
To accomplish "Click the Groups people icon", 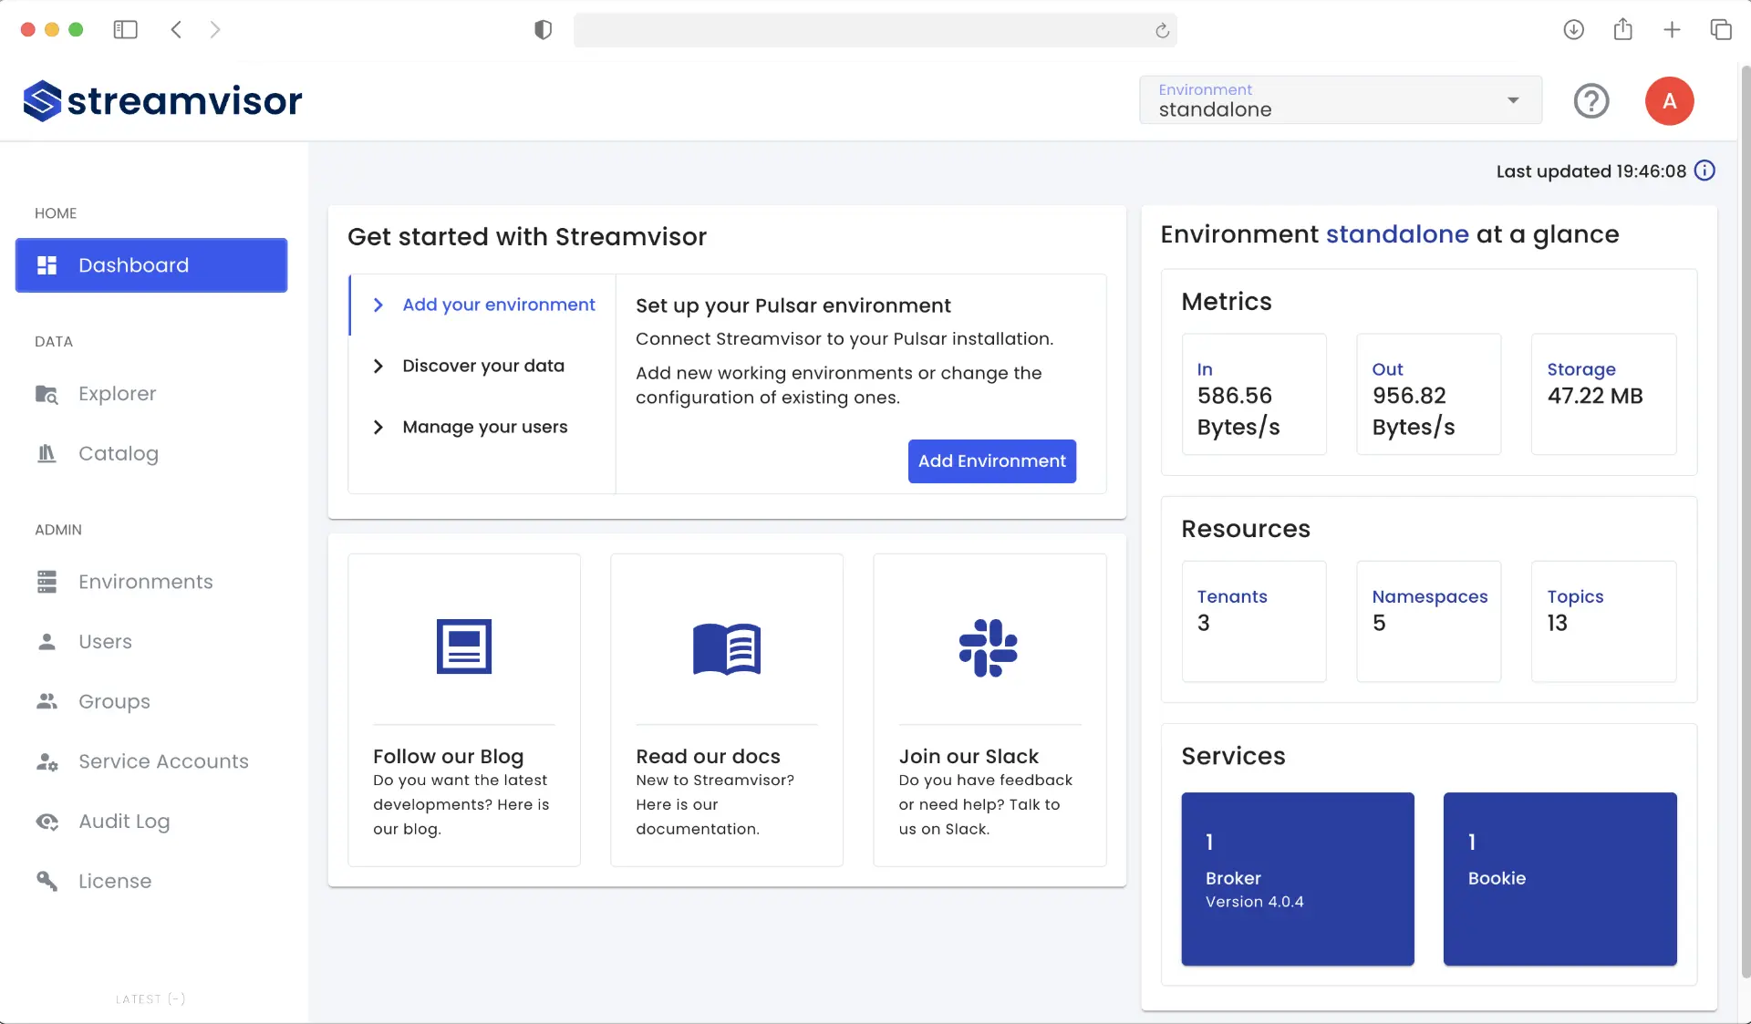I will click(47, 701).
